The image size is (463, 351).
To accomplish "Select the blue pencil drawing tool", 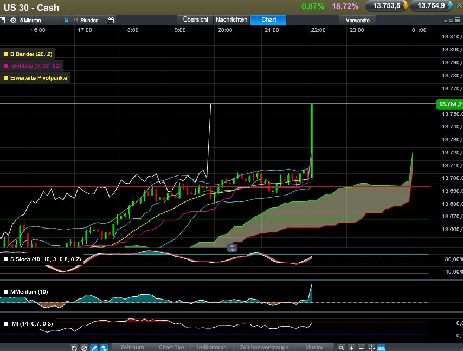I will [x=94, y=348].
